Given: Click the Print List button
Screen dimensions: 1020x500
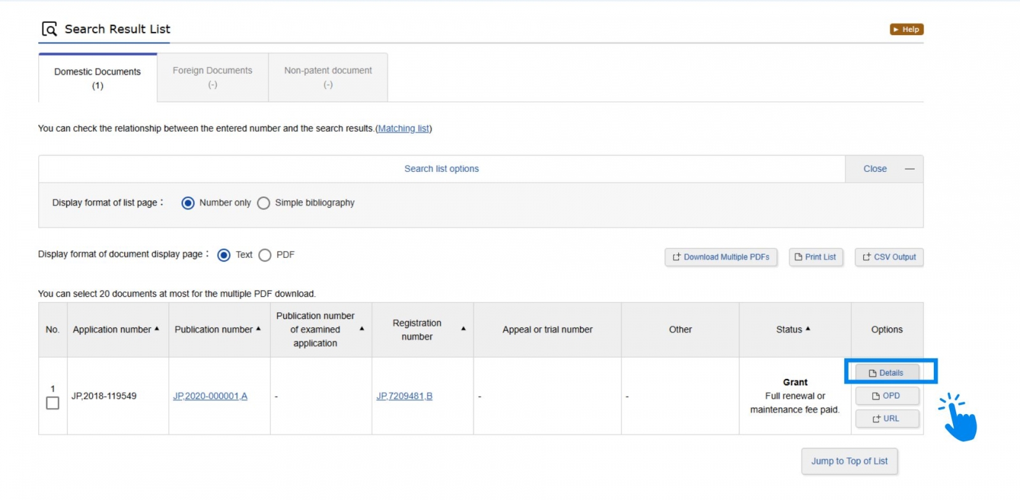Looking at the screenshot, I should click(x=815, y=257).
